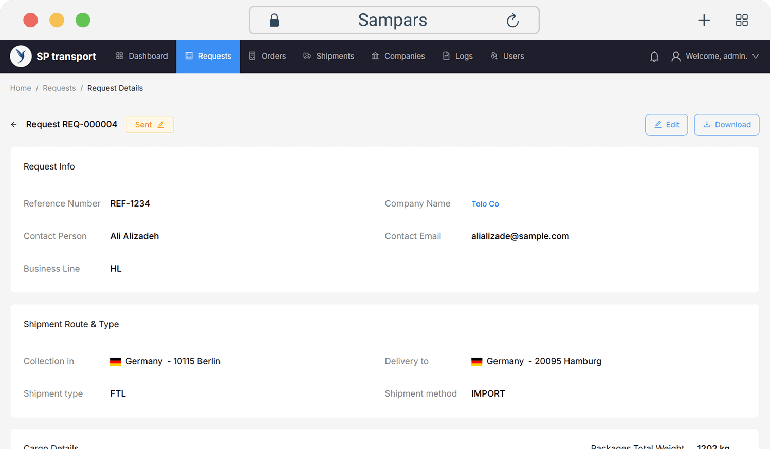Image resolution: width=771 pixels, height=450 pixels.
Task: Open the Shipments section
Action: 328,56
